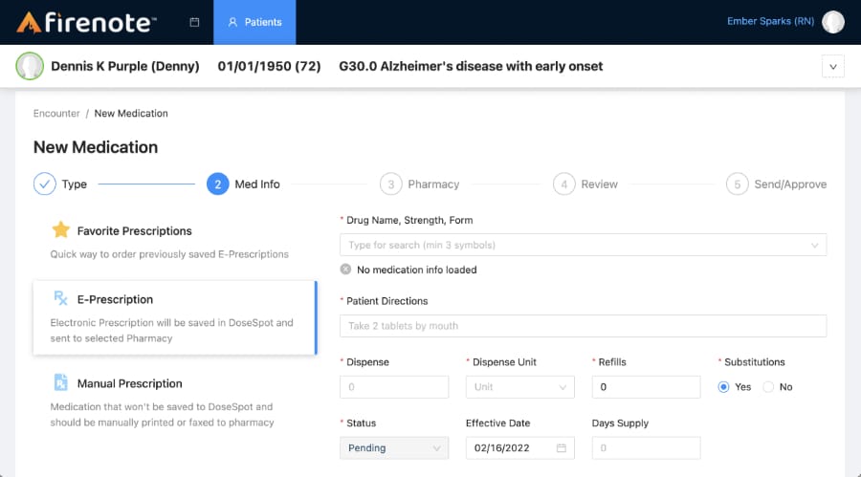Click Ember Sparks (RN) user name
The width and height of the screenshot is (861, 477).
(770, 21)
